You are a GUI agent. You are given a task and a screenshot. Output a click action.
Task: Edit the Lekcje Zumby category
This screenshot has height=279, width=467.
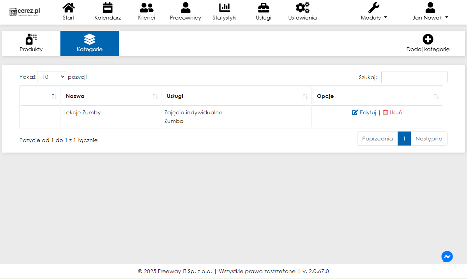[364, 112]
